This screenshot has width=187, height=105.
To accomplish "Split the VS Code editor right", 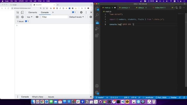I will [x=180, y=8].
